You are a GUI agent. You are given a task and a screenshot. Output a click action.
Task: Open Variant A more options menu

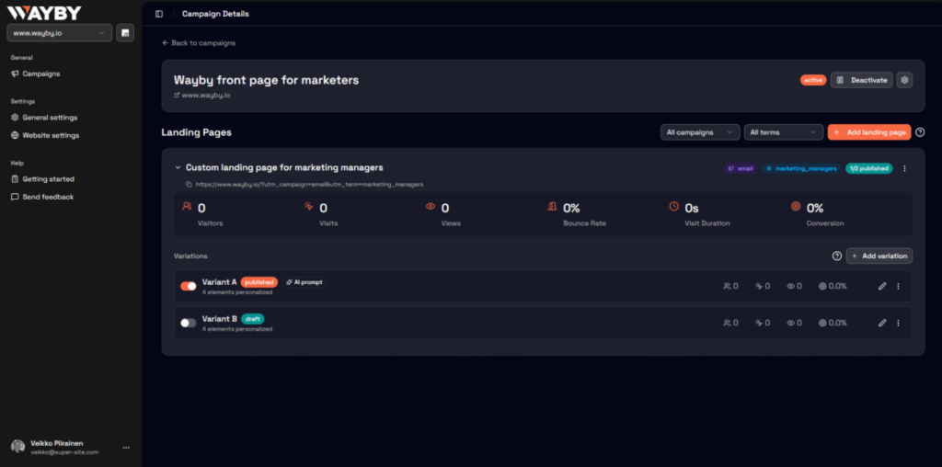click(x=898, y=286)
